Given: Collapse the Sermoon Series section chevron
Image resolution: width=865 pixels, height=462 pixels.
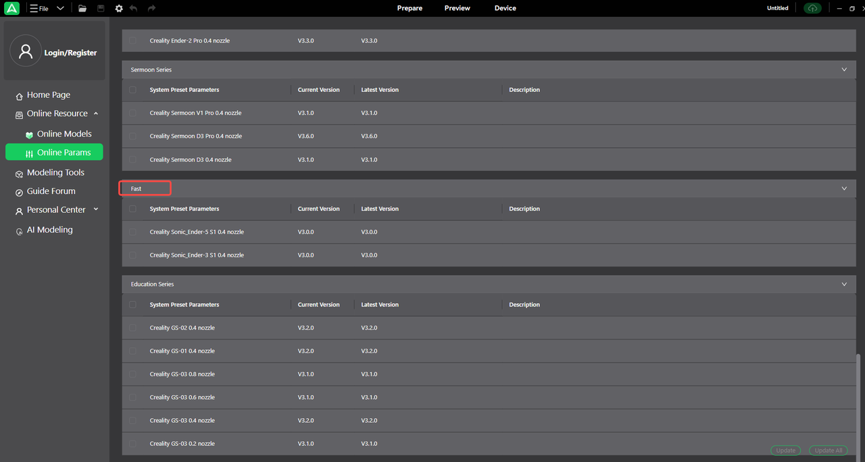Looking at the screenshot, I should click(844, 70).
